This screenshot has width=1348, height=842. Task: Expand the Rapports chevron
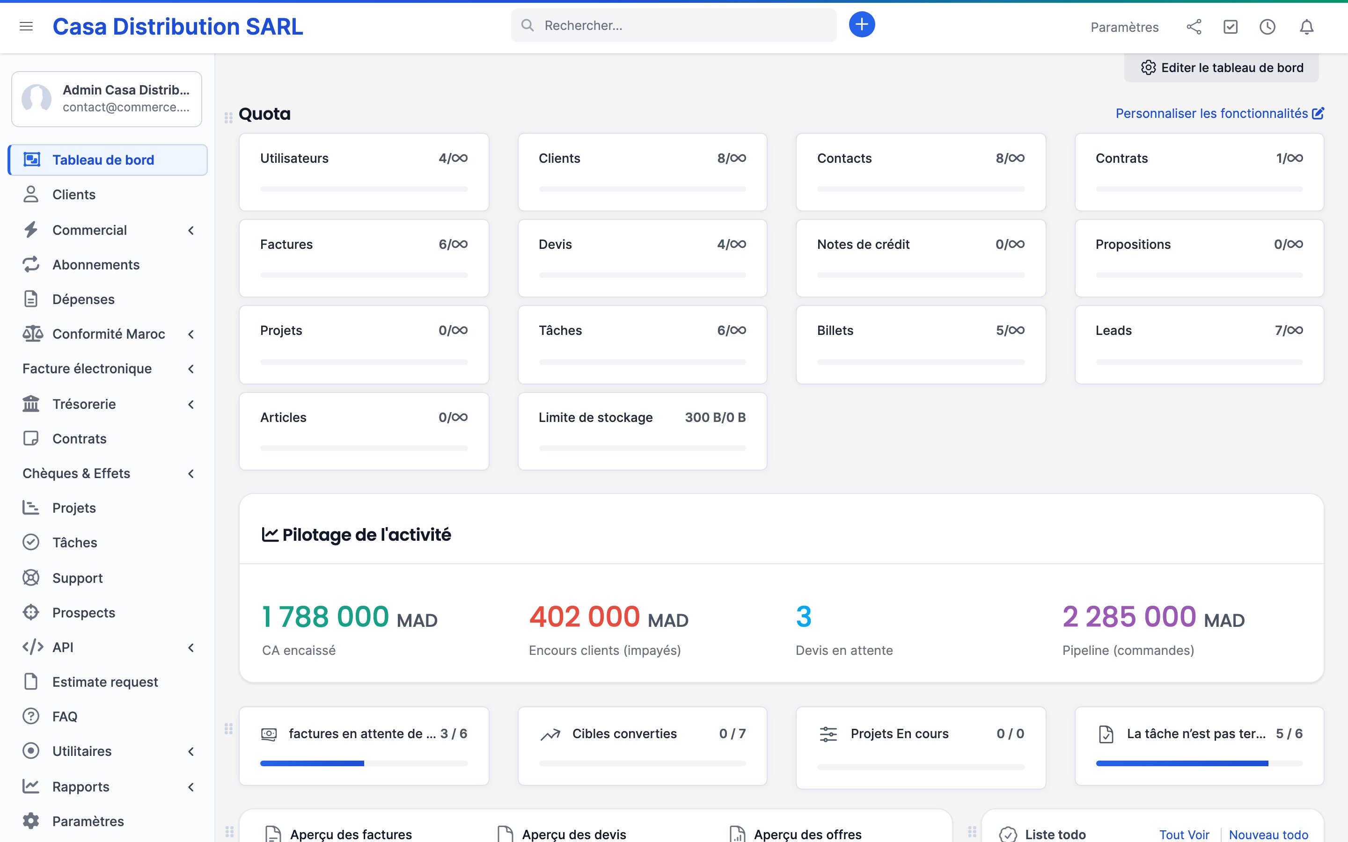pyautogui.click(x=191, y=787)
